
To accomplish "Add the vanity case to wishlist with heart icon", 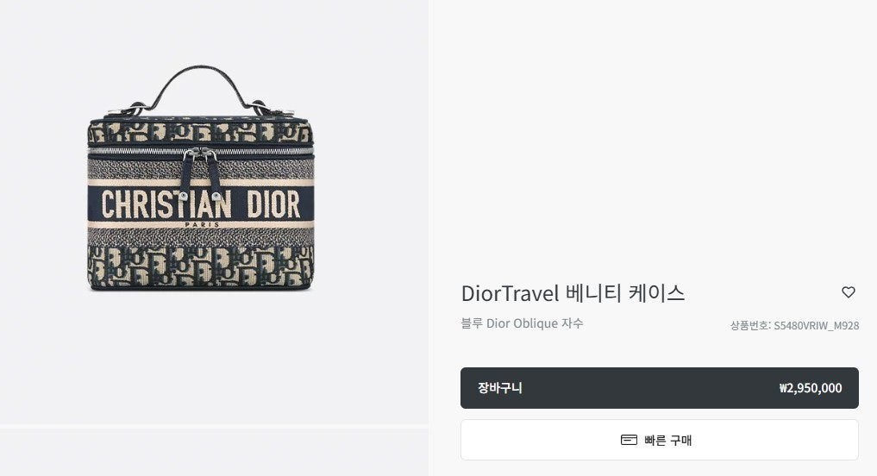I will [x=848, y=292].
